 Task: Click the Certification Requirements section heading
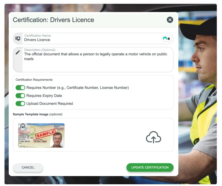34,80
